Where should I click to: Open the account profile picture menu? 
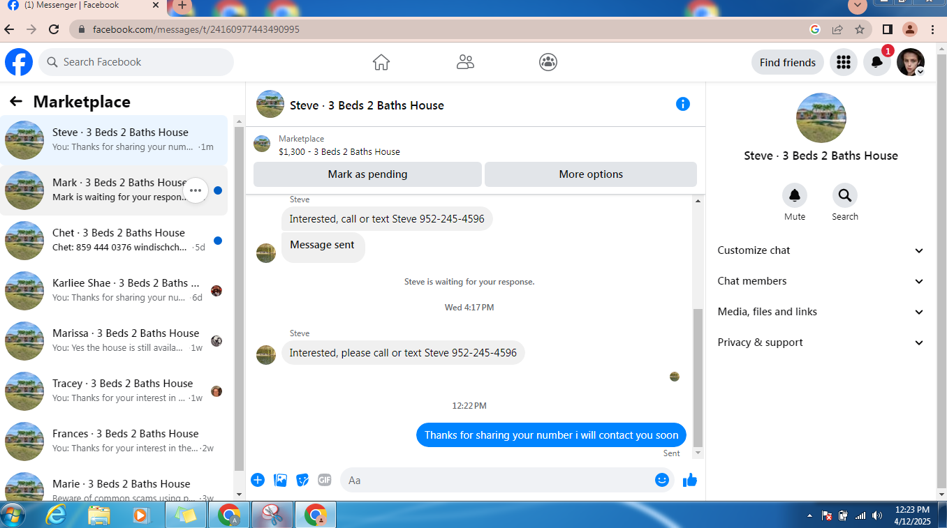pyautogui.click(x=911, y=62)
